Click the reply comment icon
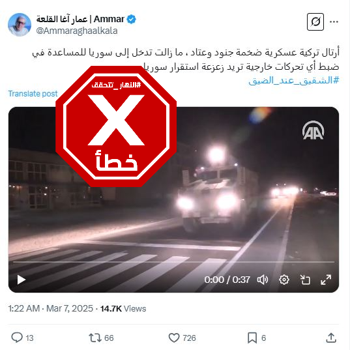 tap(17, 338)
